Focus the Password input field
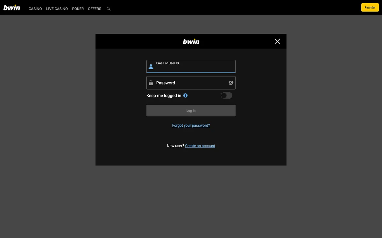The width and height of the screenshot is (382, 238). click(x=191, y=83)
